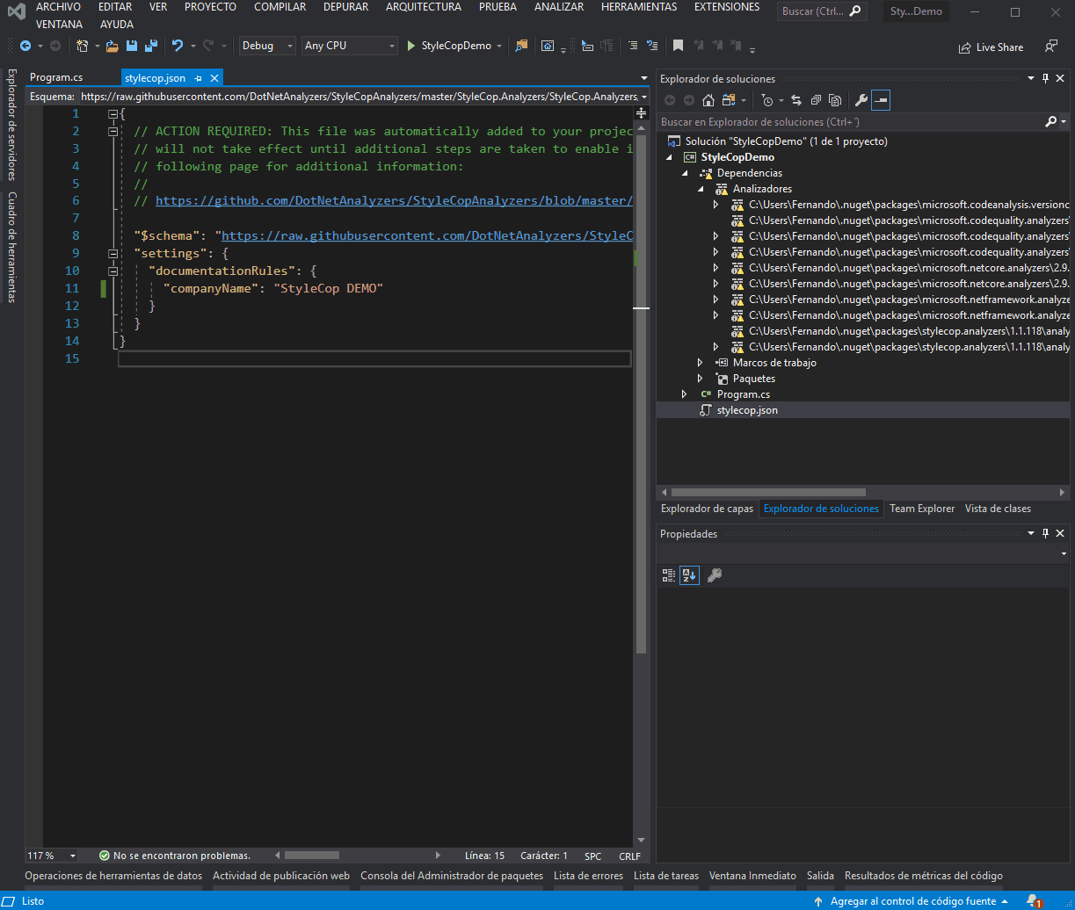Screen dimensions: 1075x910
Task: Click the Pending Changes Filter clock icon
Action: (x=767, y=100)
